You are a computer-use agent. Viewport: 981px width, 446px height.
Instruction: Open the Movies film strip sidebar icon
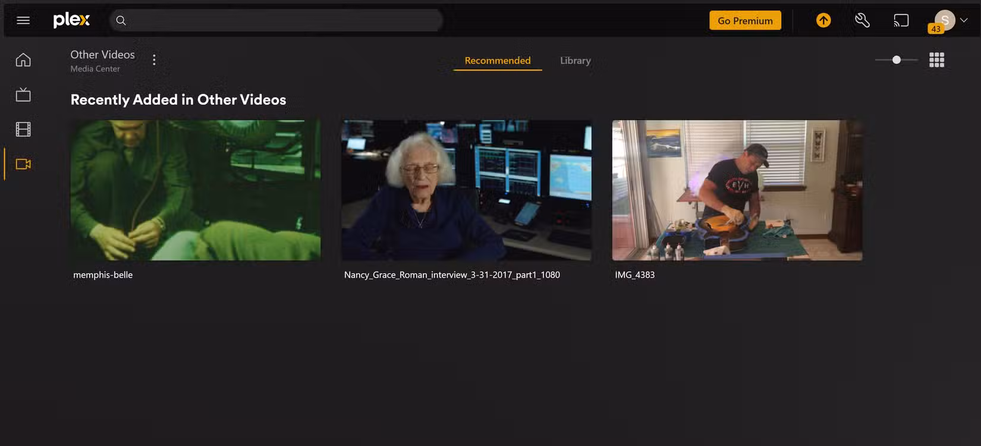point(23,129)
